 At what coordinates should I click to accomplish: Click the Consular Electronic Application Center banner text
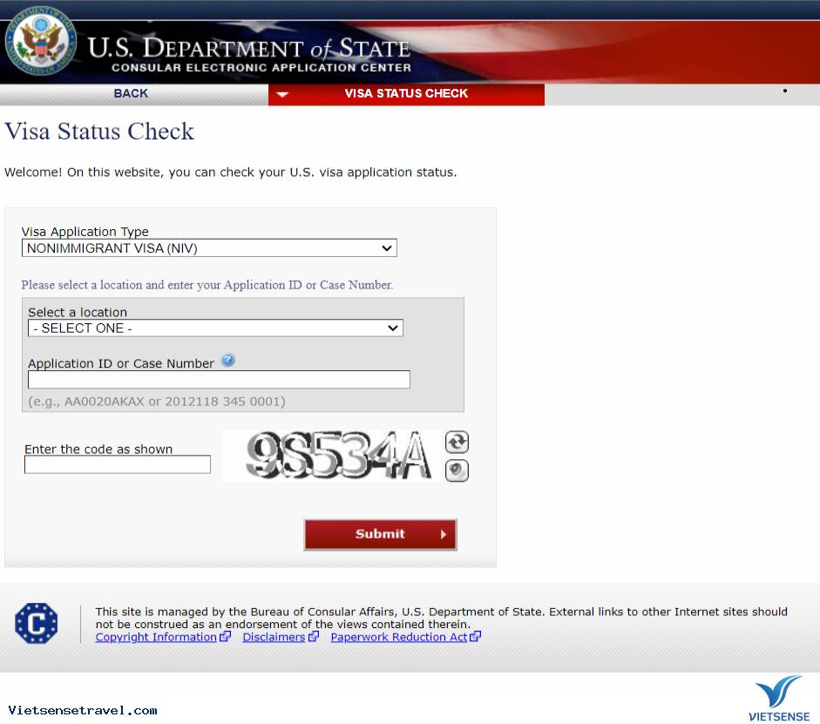pyautogui.click(x=261, y=67)
